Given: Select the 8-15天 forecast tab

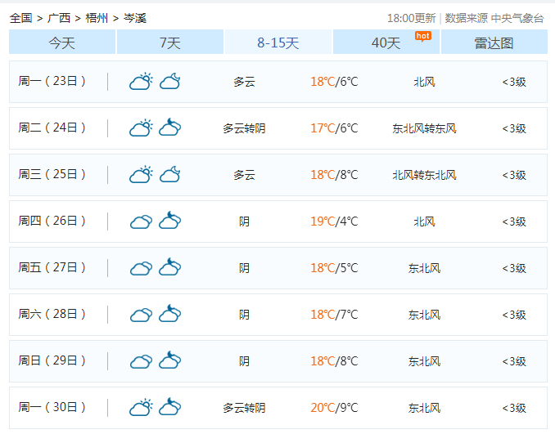Looking at the screenshot, I should 277,43.
